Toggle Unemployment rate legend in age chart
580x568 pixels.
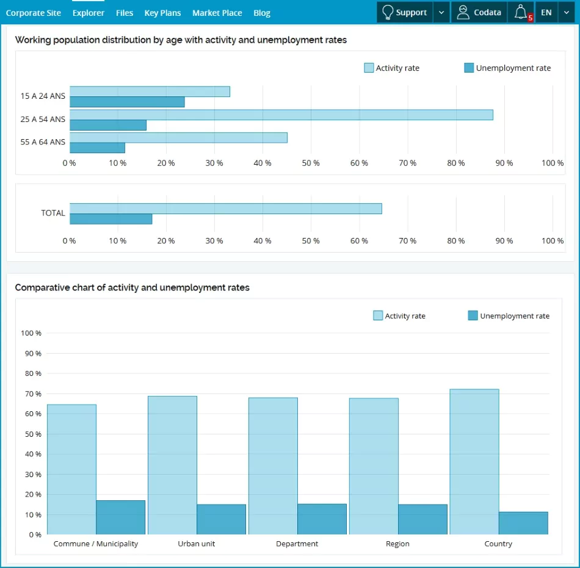pos(507,68)
